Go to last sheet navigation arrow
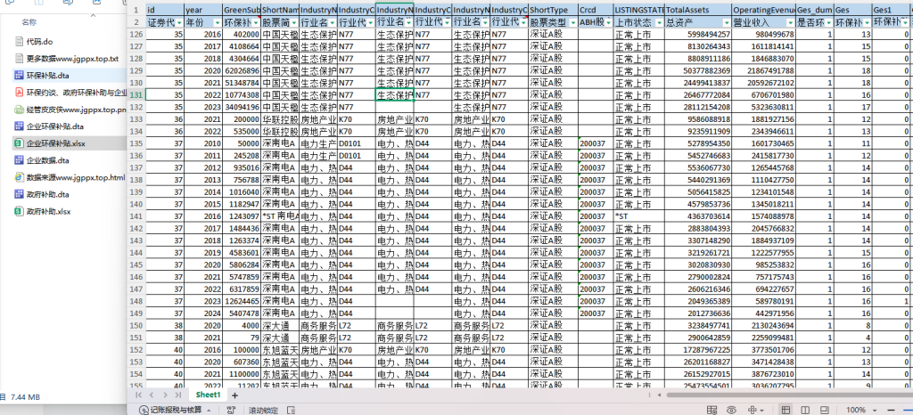Screen dimensions: 913x415 pyautogui.click(x=178, y=395)
